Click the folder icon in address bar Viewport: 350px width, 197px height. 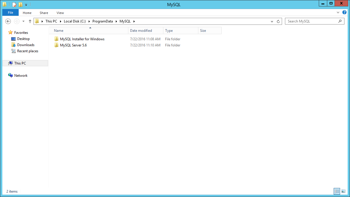(x=37, y=21)
